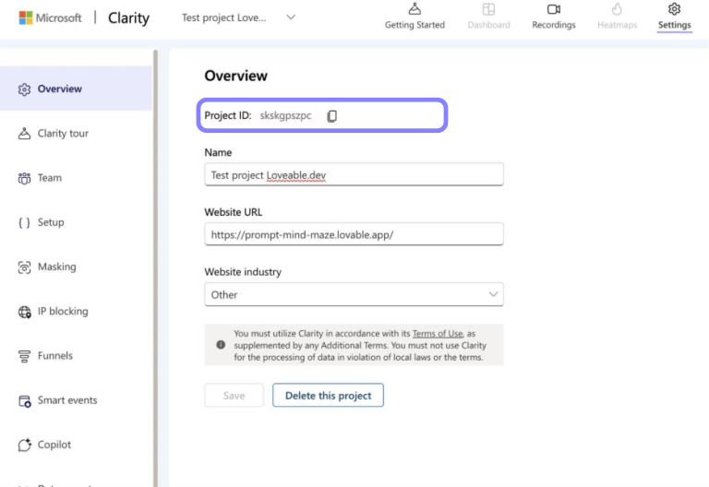
Task: Click the Heatmaps flame icon
Action: click(x=617, y=9)
